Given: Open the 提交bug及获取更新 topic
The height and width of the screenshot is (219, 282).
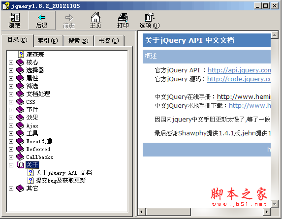Looking at the screenshot, I should click(x=61, y=180).
